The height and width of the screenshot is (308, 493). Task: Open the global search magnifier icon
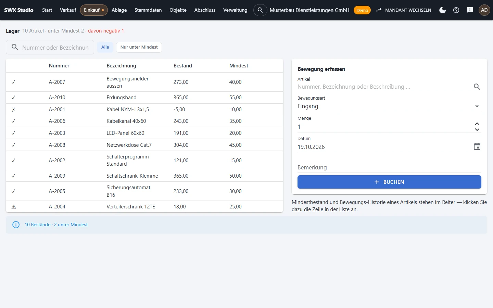(260, 10)
